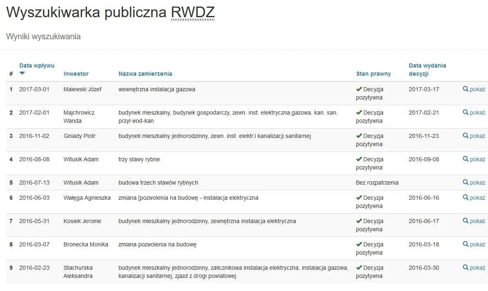Click the RWDZ abbreviation in the title
The height and width of the screenshot is (291, 488).
(193, 13)
